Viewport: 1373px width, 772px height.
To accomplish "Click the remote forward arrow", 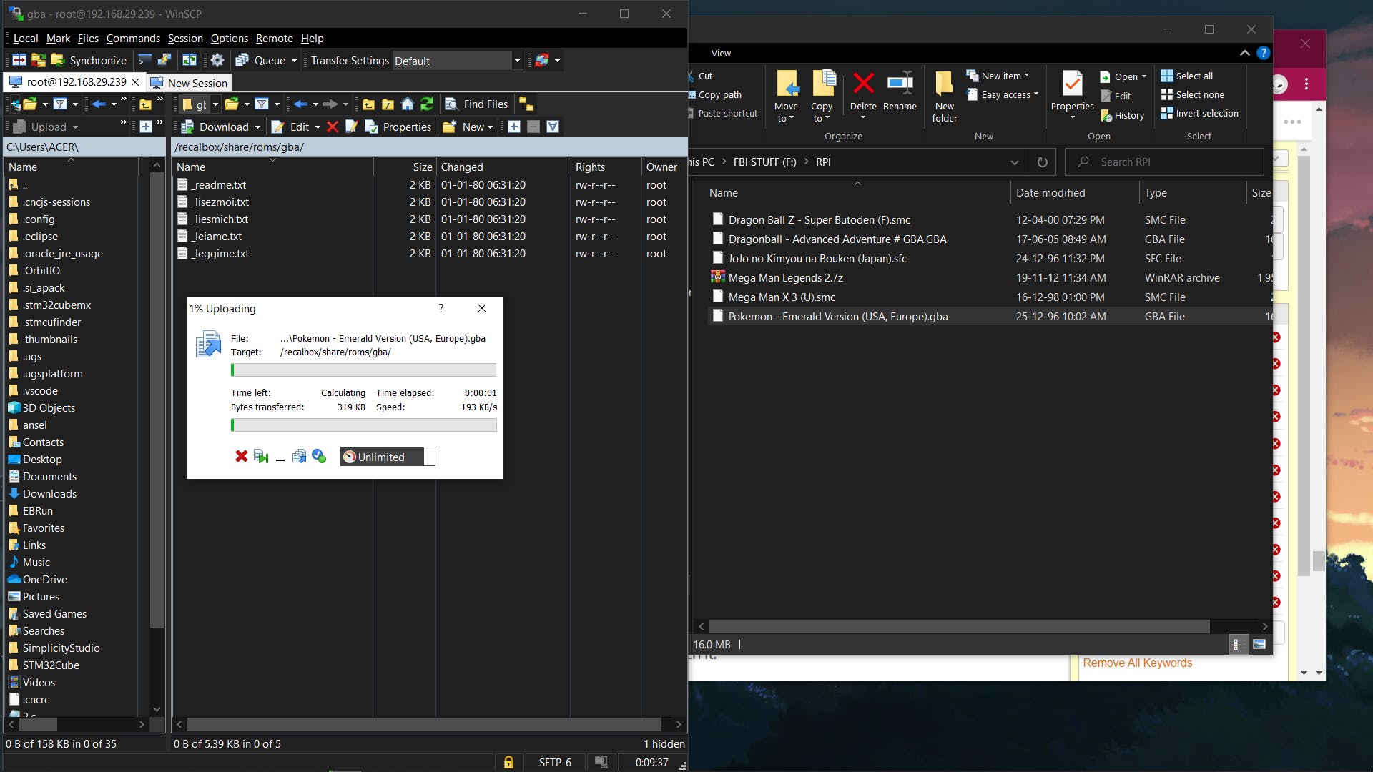I will (x=330, y=104).
